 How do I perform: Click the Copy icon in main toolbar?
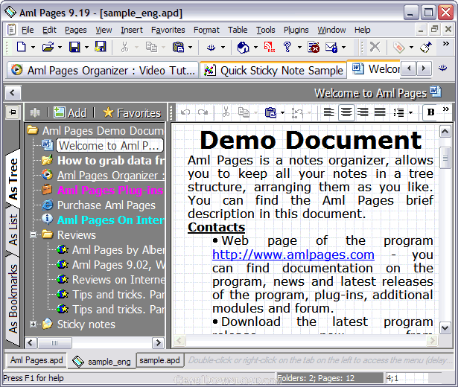[x=151, y=47]
